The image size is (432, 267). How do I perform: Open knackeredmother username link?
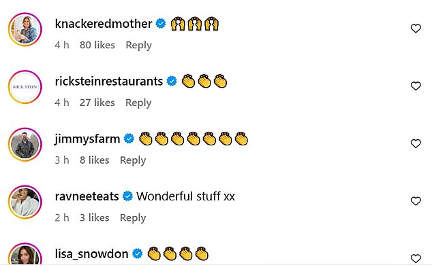coord(104,24)
